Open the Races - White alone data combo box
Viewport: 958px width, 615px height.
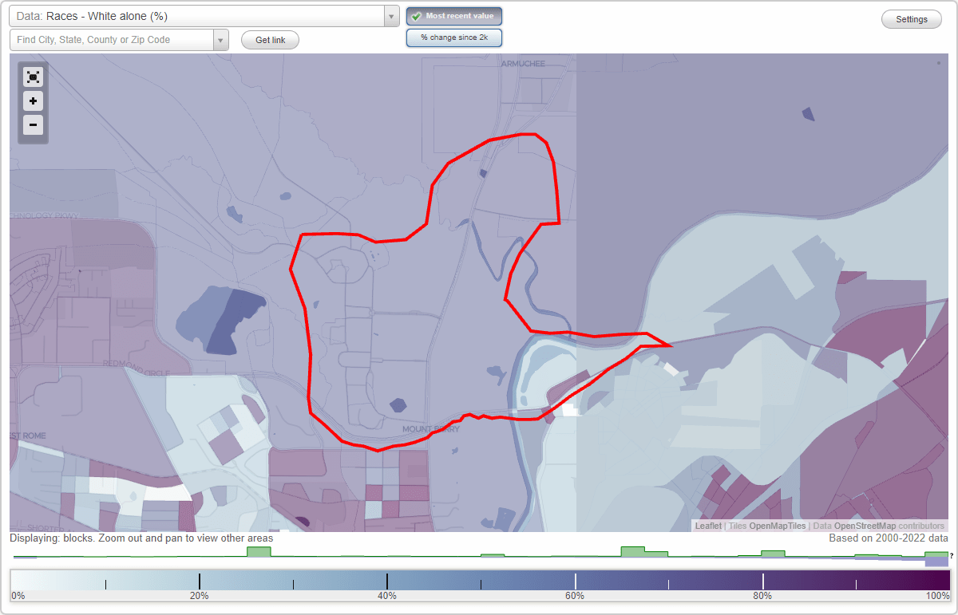coord(204,16)
